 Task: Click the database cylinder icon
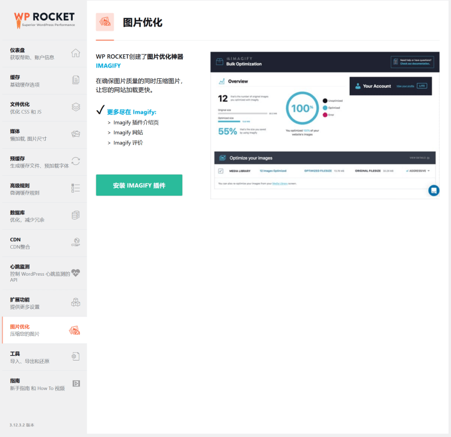coord(76,215)
